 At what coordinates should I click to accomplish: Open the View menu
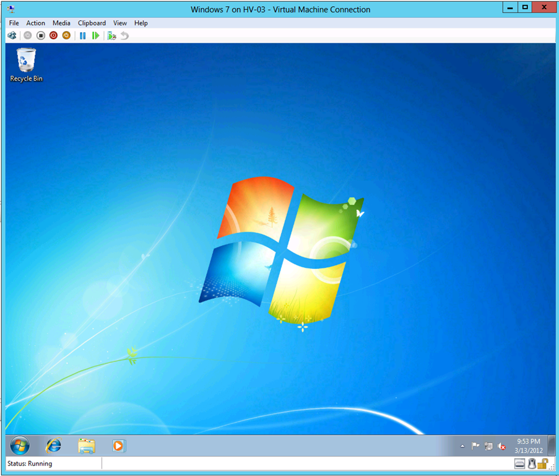point(120,23)
